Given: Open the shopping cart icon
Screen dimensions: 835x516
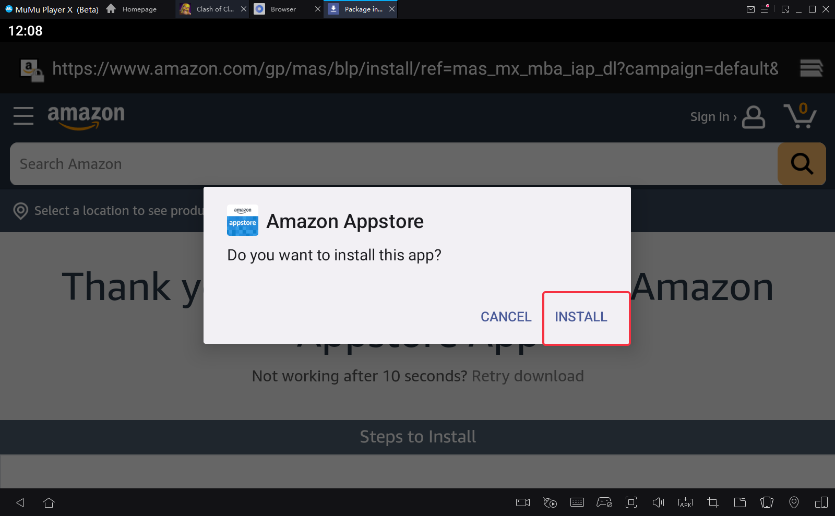Looking at the screenshot, I should point(800,115).
